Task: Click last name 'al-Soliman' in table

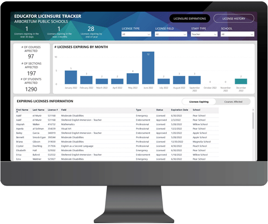Action: [x=38, y=129]
